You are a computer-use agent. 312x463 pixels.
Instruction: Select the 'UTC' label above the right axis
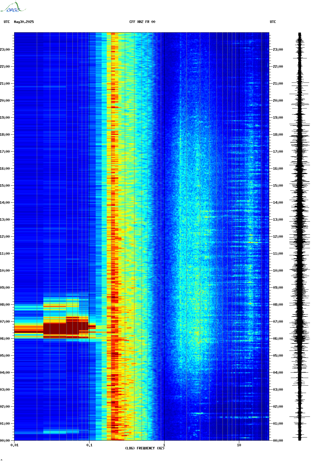(x=273, y=22)
